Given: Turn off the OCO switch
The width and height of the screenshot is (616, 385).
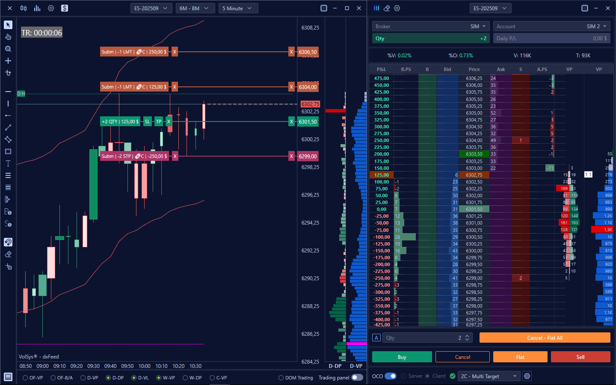Looking at the screenshot, I should click(391, 376).
